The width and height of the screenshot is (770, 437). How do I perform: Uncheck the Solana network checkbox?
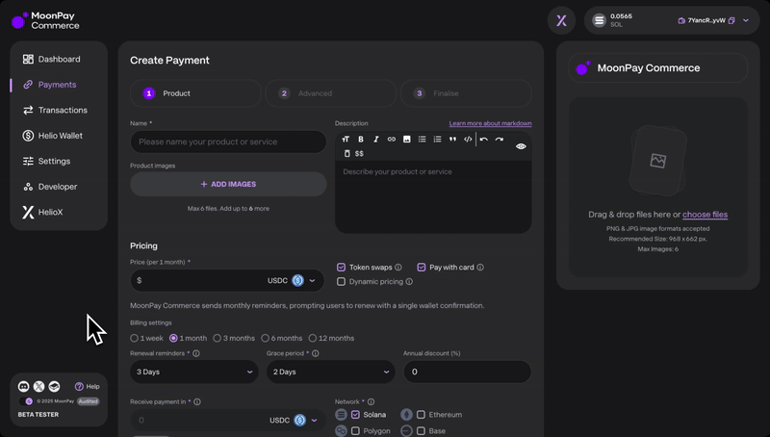pos(355,415)
